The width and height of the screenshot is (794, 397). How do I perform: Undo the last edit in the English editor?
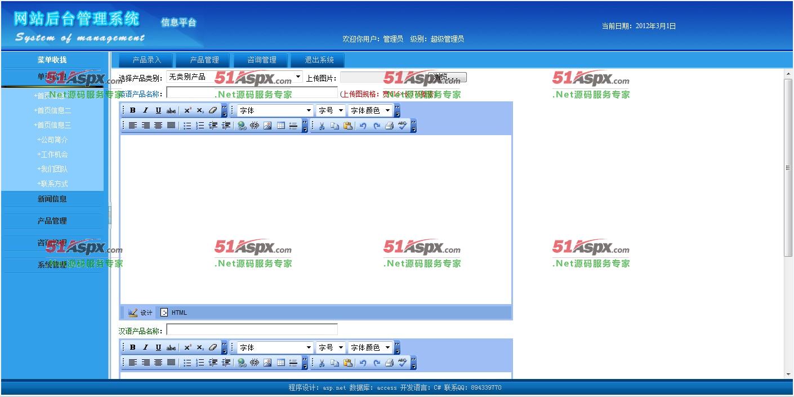click(x=363, y=126)
